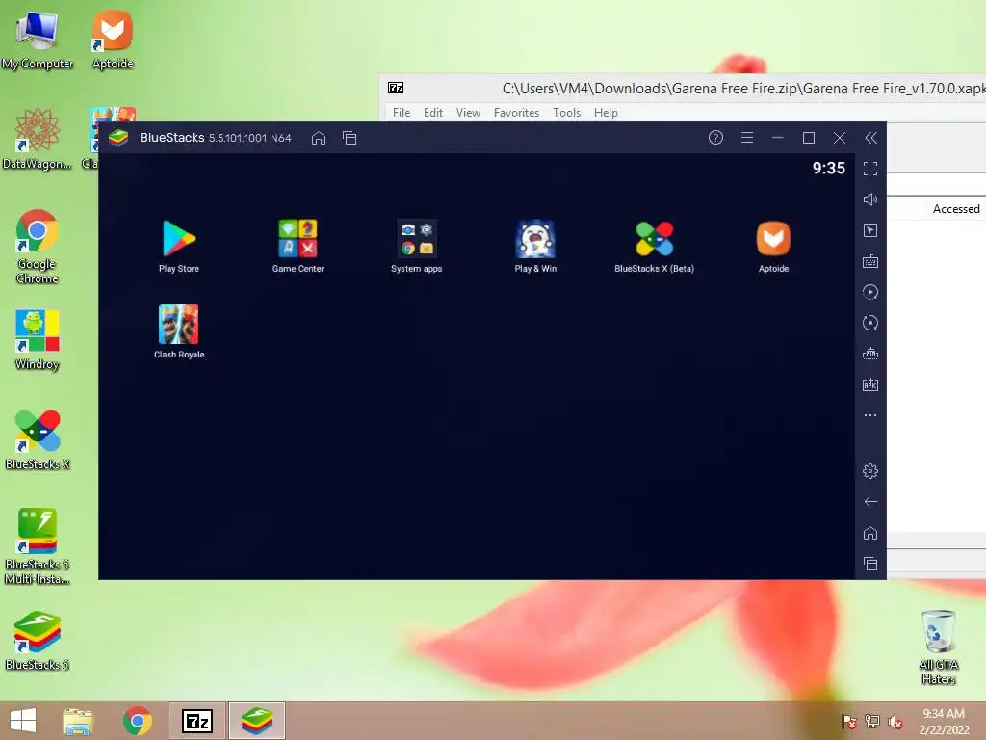The image size is (986, 740).
Task: Click the volume icon in BlueStacks sidebar
Action: (870, 199)
